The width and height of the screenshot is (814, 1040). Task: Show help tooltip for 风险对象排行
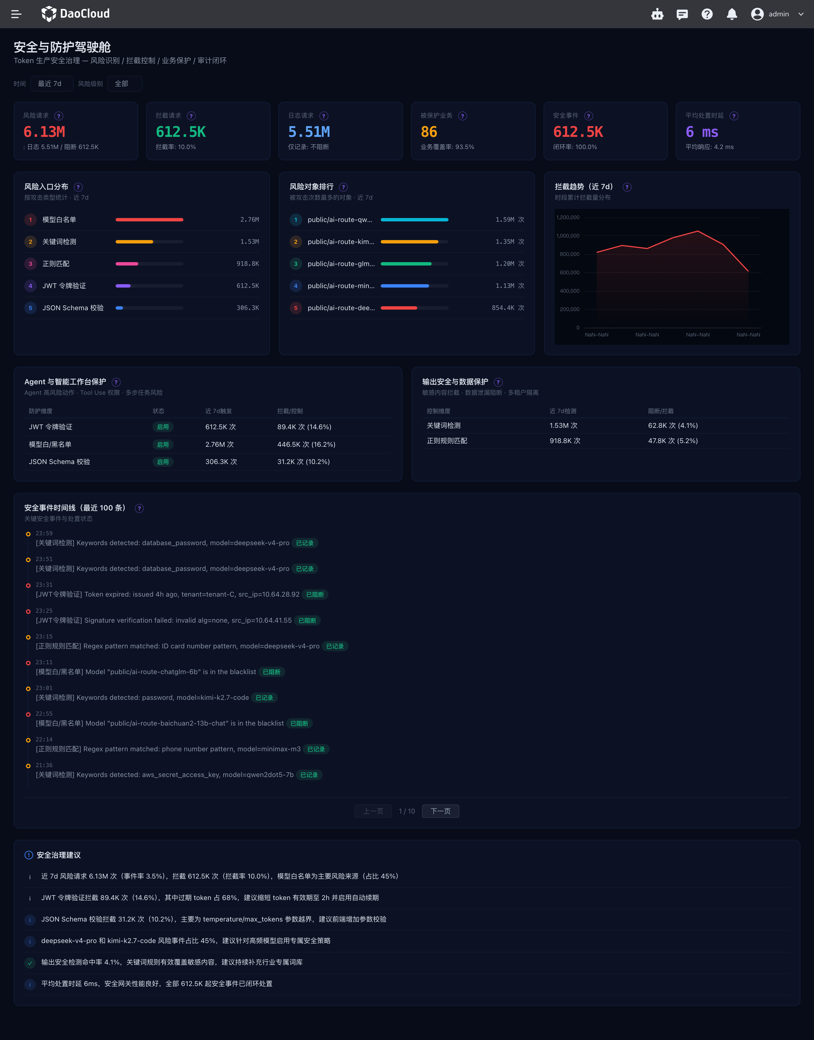pos(343,187)
